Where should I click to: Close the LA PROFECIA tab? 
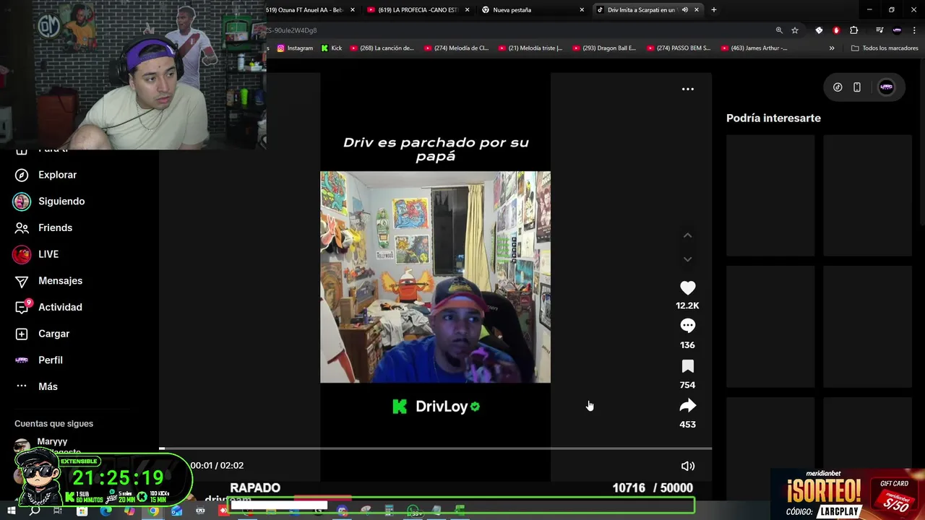[468, 10]
